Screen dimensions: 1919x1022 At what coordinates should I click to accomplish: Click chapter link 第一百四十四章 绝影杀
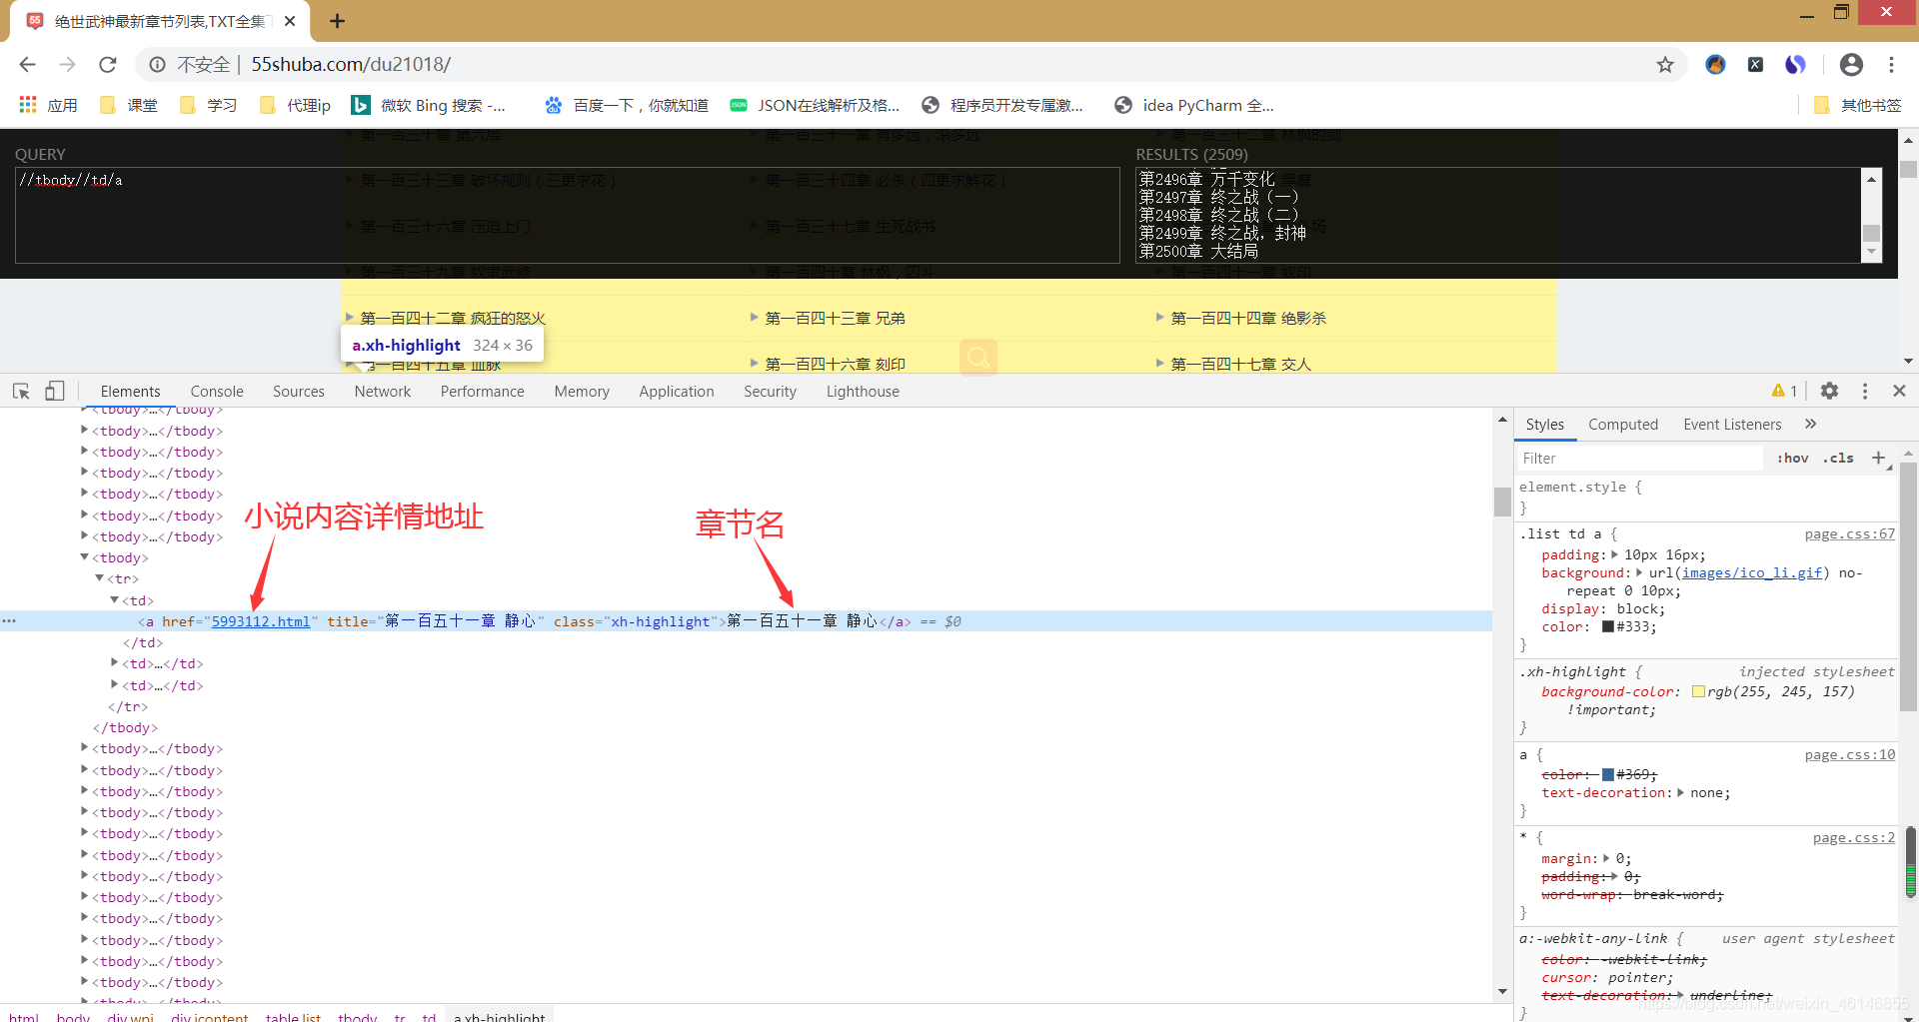[1248, 318]
